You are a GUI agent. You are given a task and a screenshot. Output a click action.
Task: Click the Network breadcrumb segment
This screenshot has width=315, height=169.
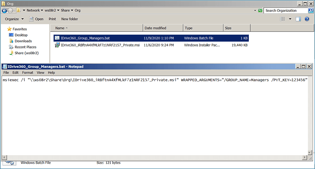pyautogui.click(x=33, y=11)
